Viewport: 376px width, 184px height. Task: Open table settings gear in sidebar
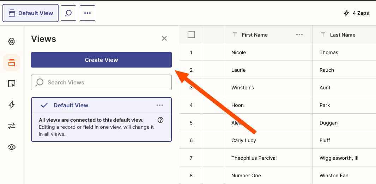pos(12,42)
